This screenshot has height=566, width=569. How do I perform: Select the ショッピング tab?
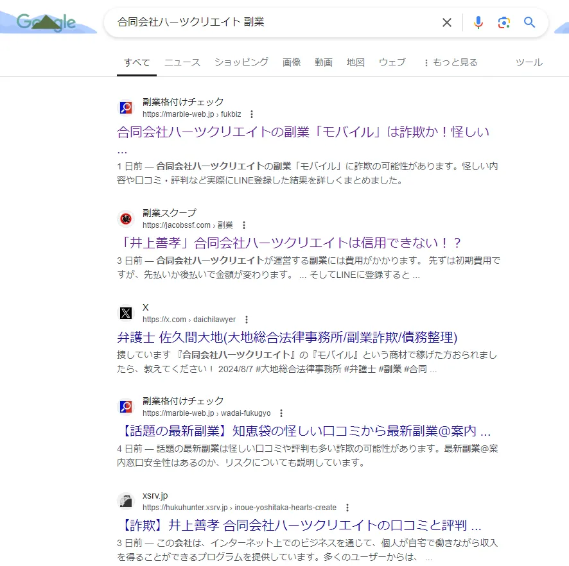[x=241, y=62]
